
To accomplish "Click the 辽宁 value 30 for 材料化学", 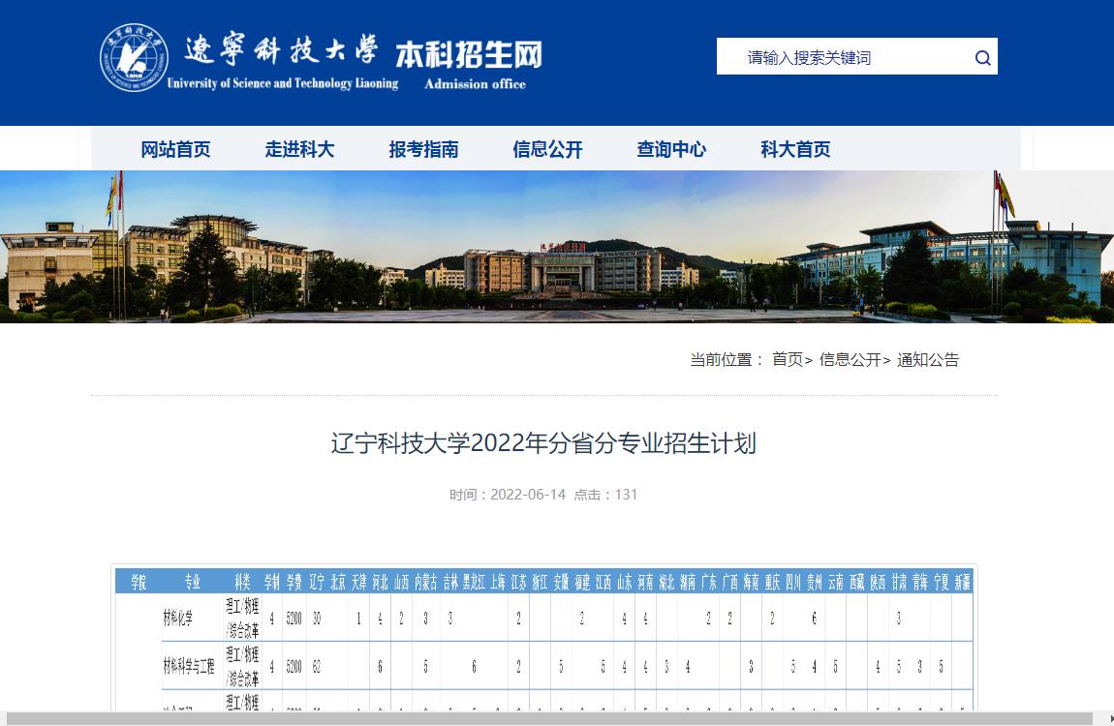I will coord(316,619).
